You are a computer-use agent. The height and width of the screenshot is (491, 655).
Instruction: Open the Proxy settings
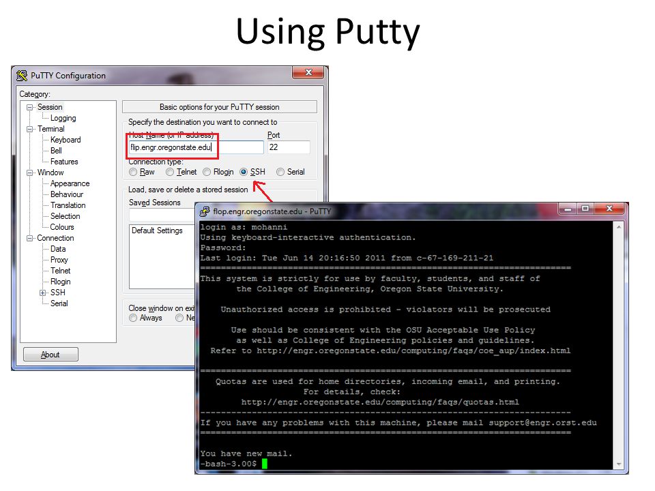click(x=59, y=260)
